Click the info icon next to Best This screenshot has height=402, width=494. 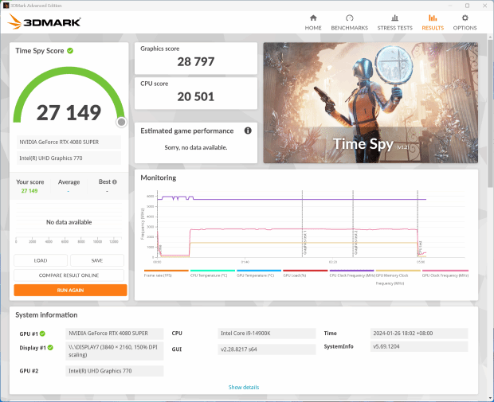tap(115, 182)
